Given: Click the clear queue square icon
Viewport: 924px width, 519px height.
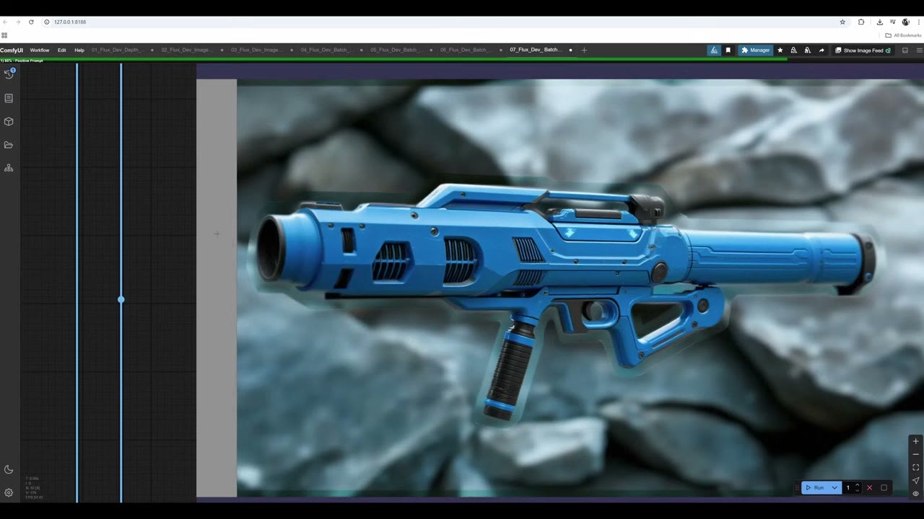Looking at the screenshot, I should coord(884,488).
